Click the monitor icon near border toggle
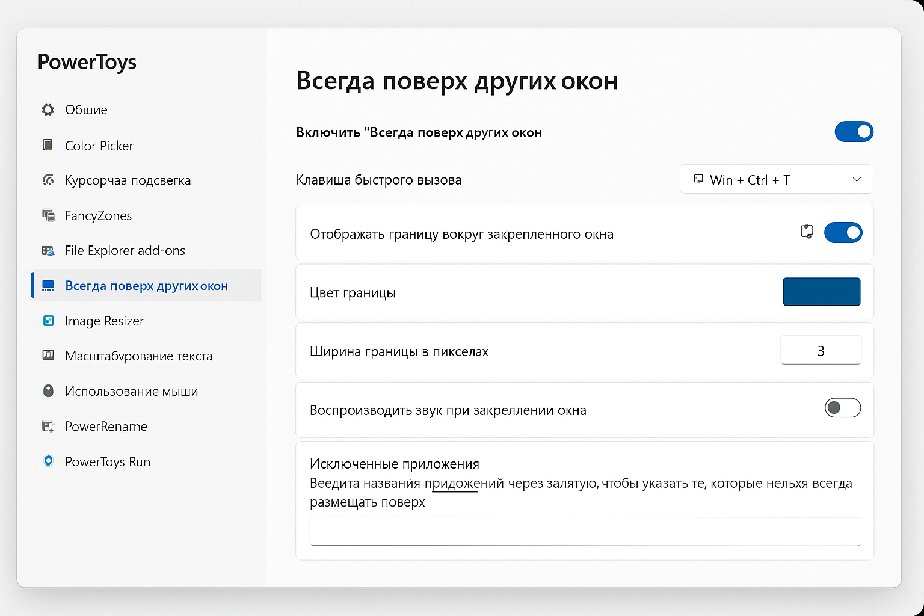This screenshot has width=924, height=616. [807, 232]
